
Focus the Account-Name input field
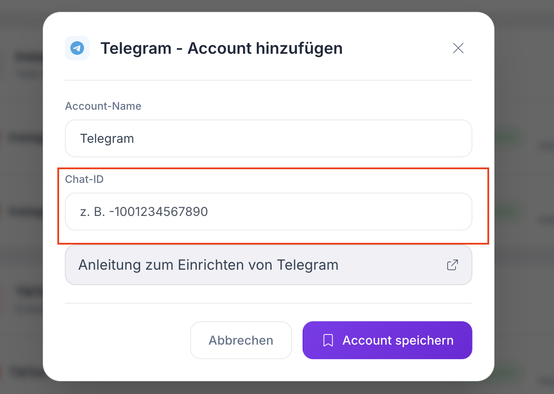pyautogui.click(x=269, y=138)
